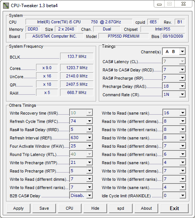Click the BCLK 133.7 MHz field
Screen dimensions: 195x218
pos(77,56)
